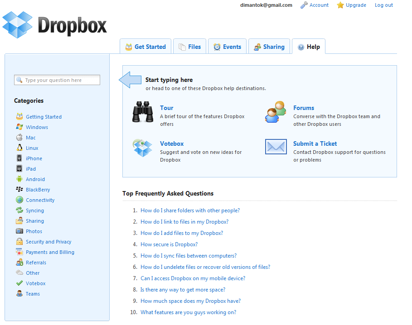The width and height of the screenshot is (412, 325).
Task: Open the Get Started tab
Action: click(145, 47)
